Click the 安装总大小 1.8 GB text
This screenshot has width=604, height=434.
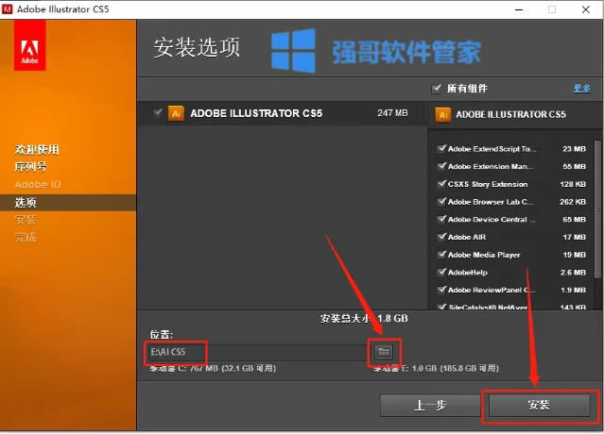364,319
